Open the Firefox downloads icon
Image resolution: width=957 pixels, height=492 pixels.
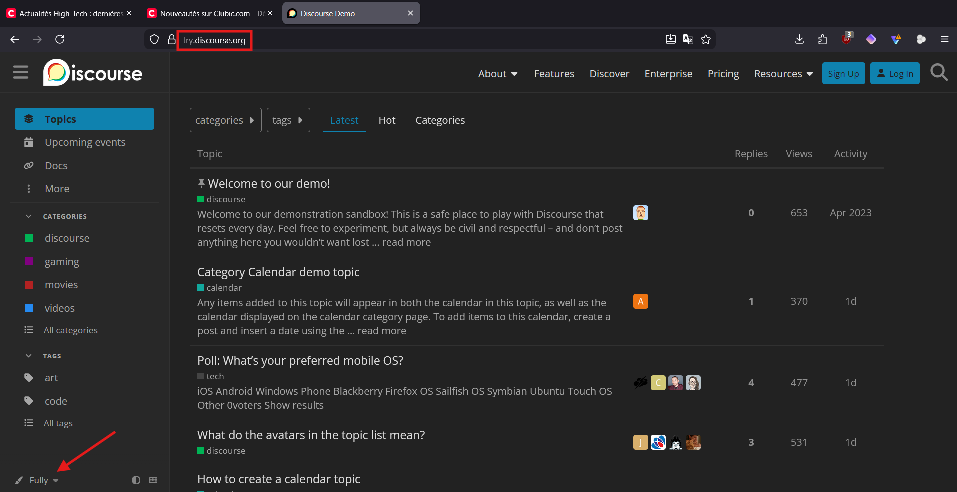799,39
